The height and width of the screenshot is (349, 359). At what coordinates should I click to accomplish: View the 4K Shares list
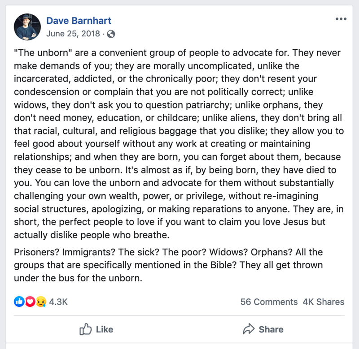(323, 302)
